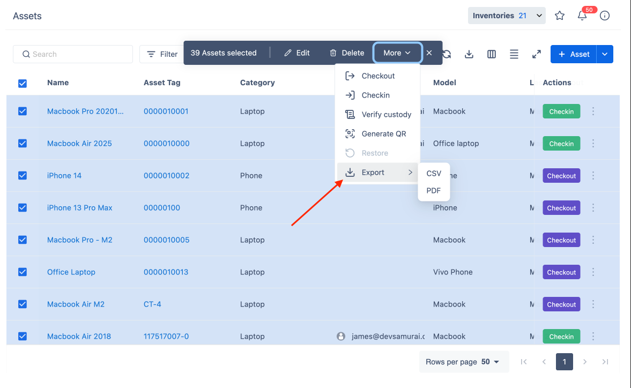
Task: Click the info circle icon
Action: pos(605,16)
